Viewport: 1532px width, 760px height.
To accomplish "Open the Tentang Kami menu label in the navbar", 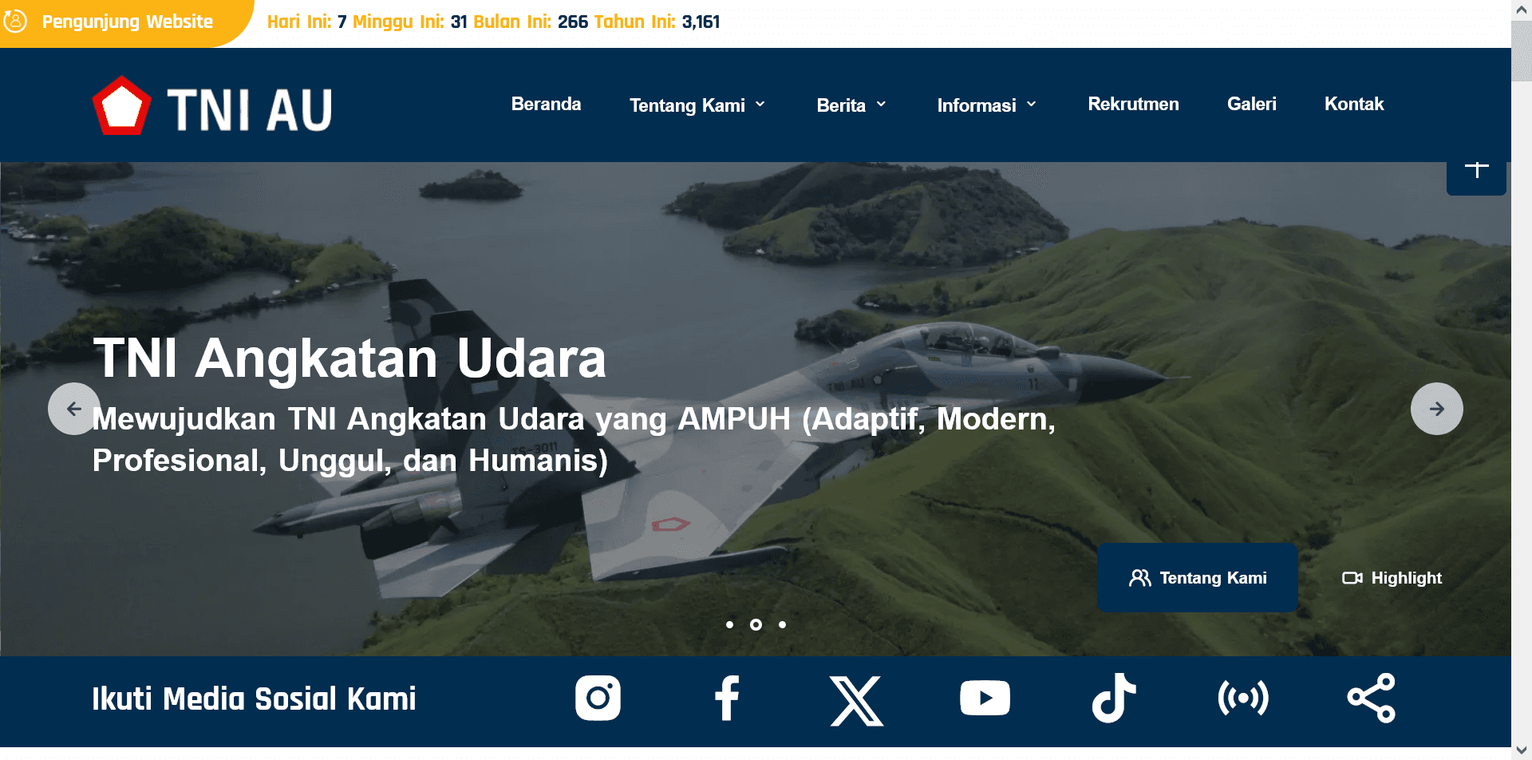I will click(x=687, y=105).
